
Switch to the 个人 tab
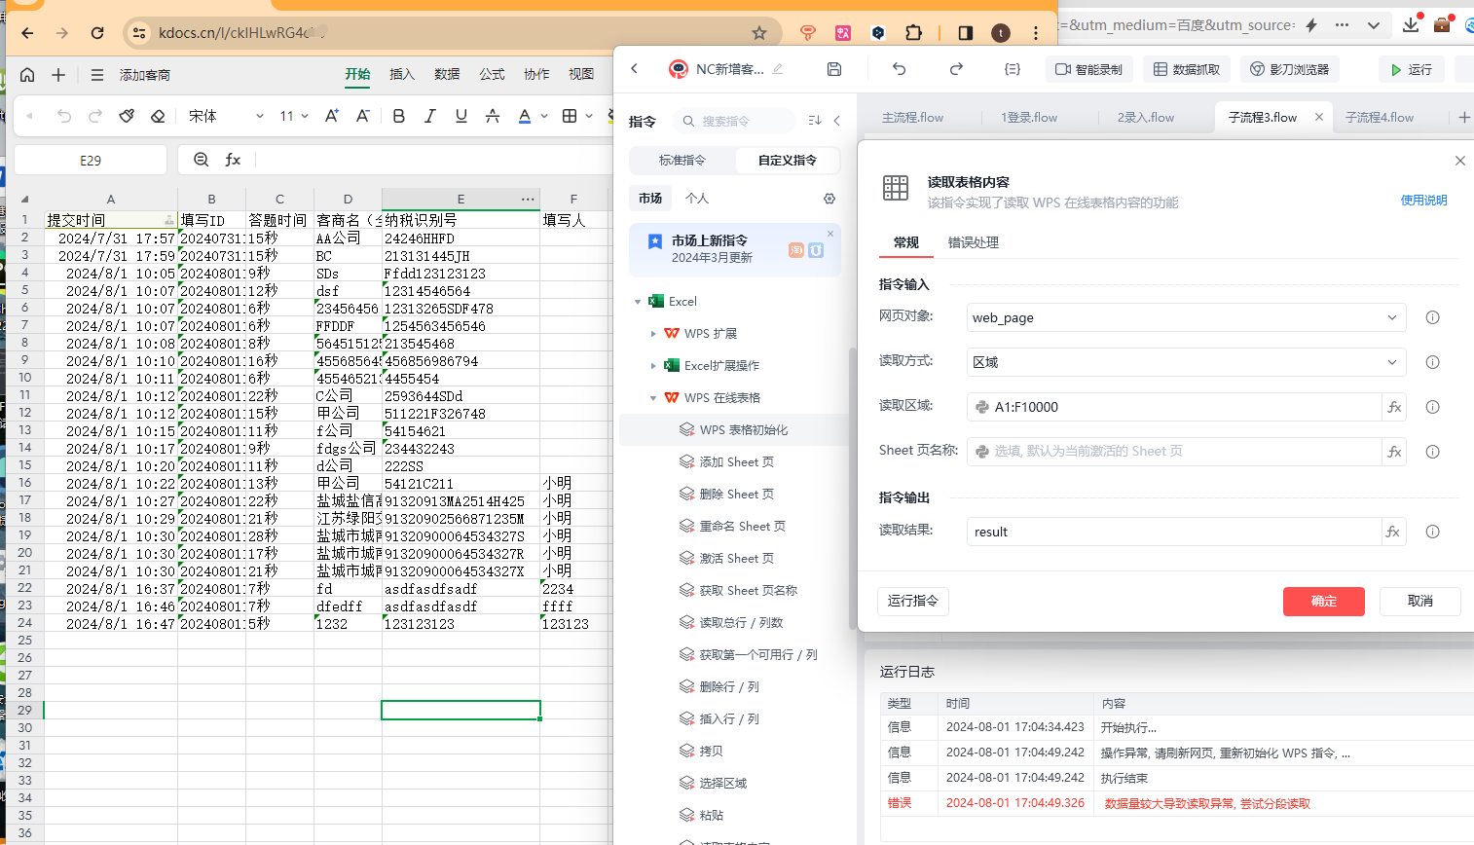tap(697, 199)
